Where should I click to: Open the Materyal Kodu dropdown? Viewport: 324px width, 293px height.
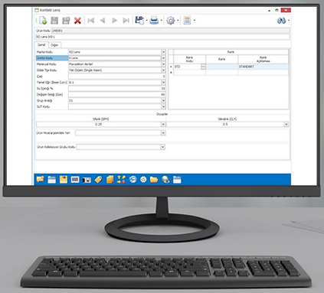pyautogui.click(x=163, y=64)
